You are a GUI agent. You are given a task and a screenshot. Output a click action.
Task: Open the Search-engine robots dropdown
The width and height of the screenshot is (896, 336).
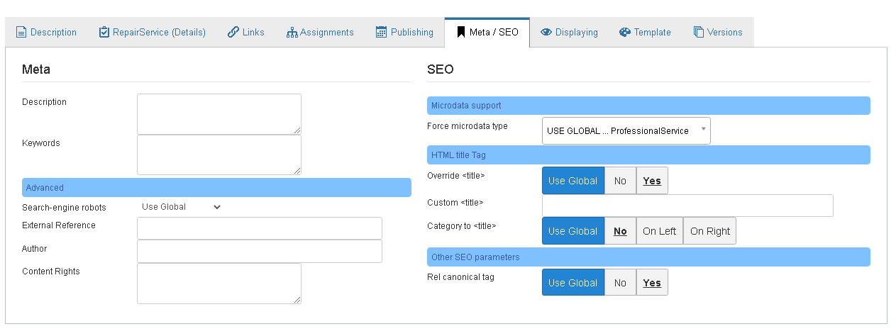point(181,207)
